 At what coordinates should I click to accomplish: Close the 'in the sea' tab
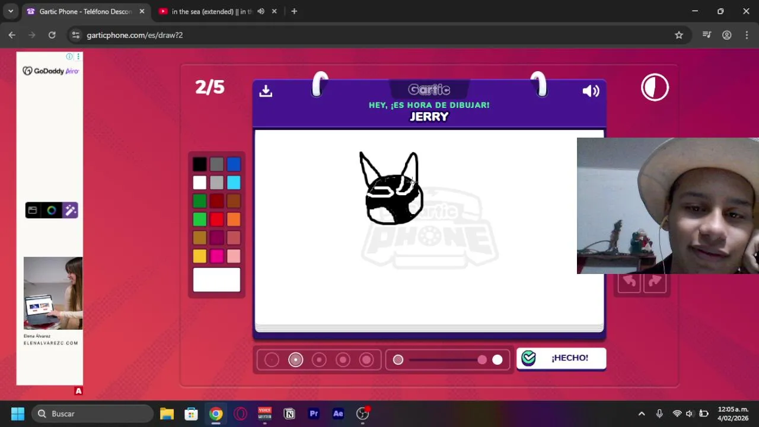click(x=274, y=11)
